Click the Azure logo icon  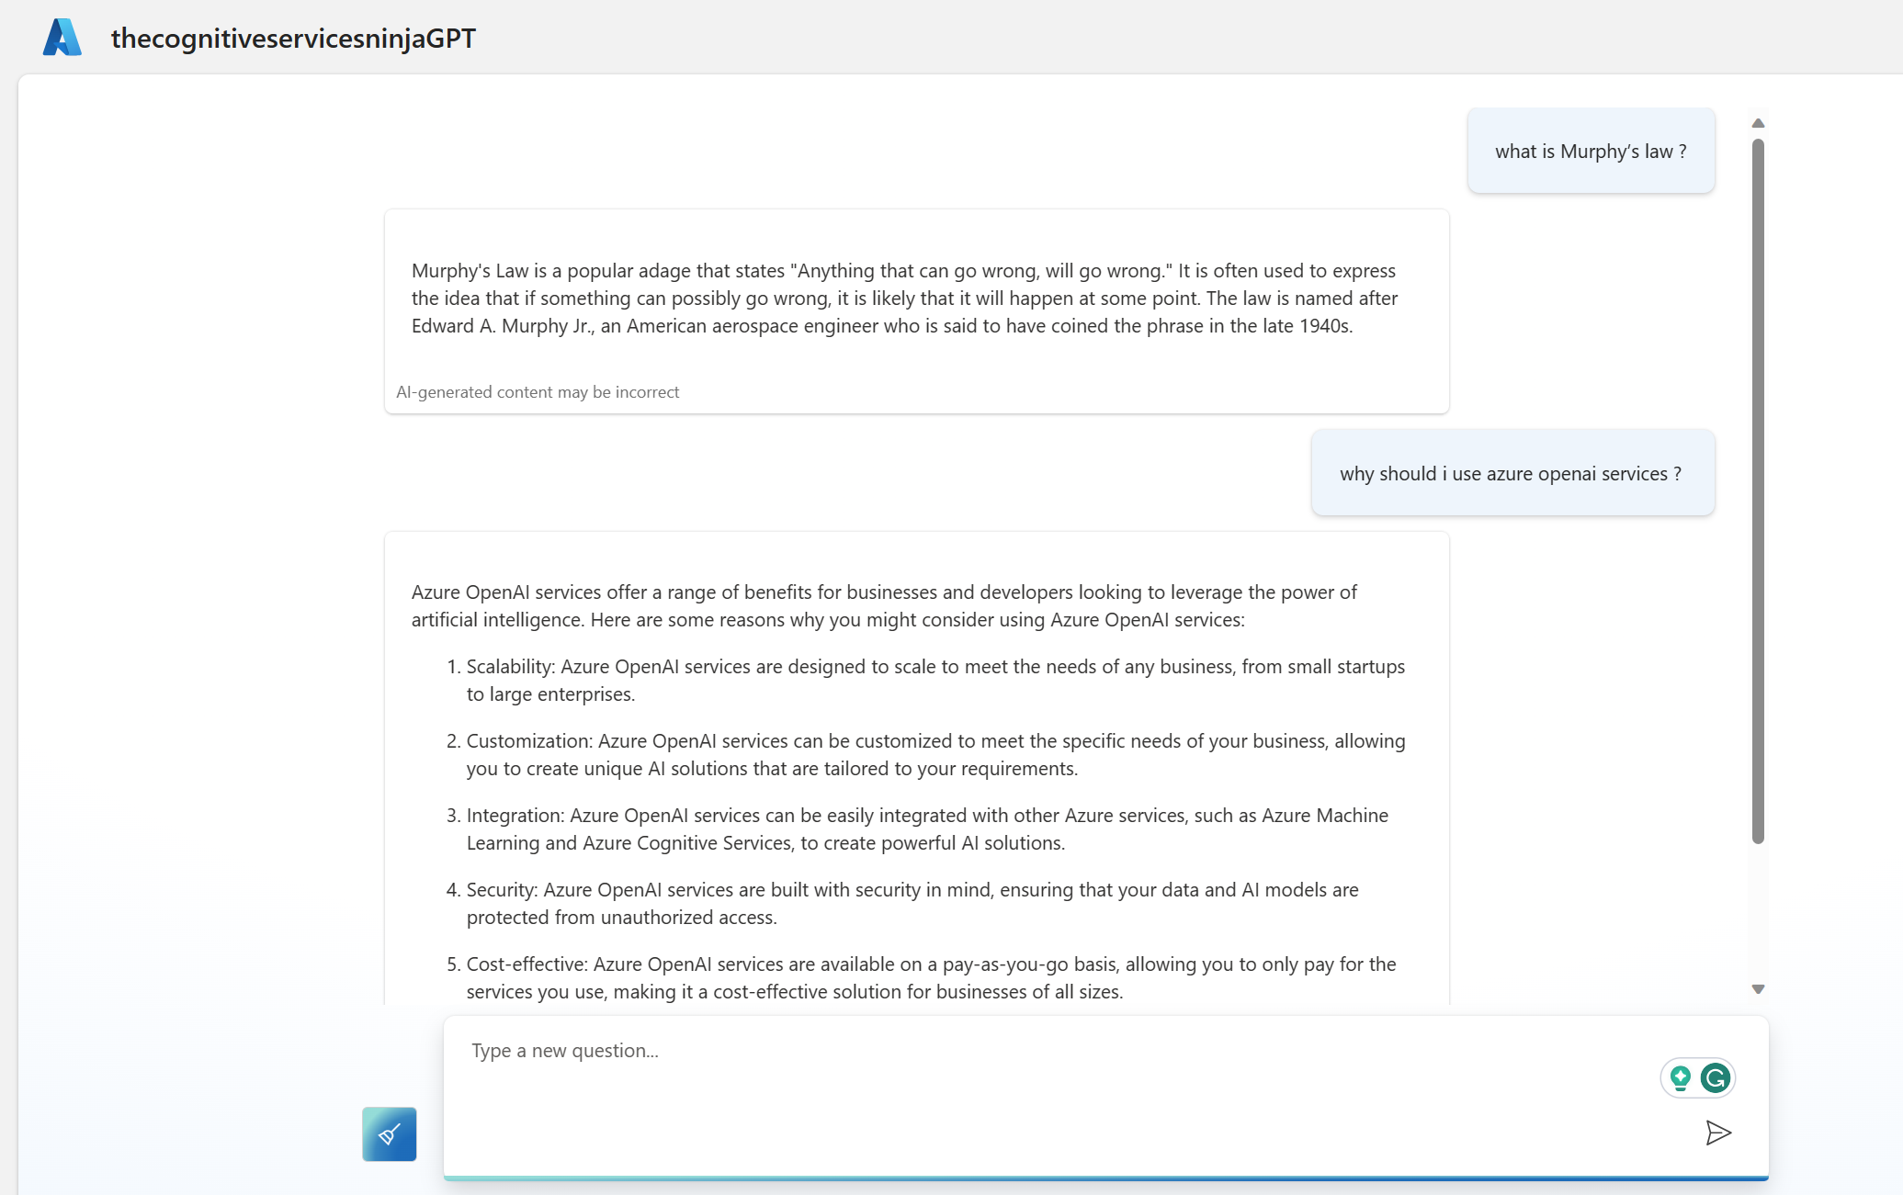[x=62, y=38]
